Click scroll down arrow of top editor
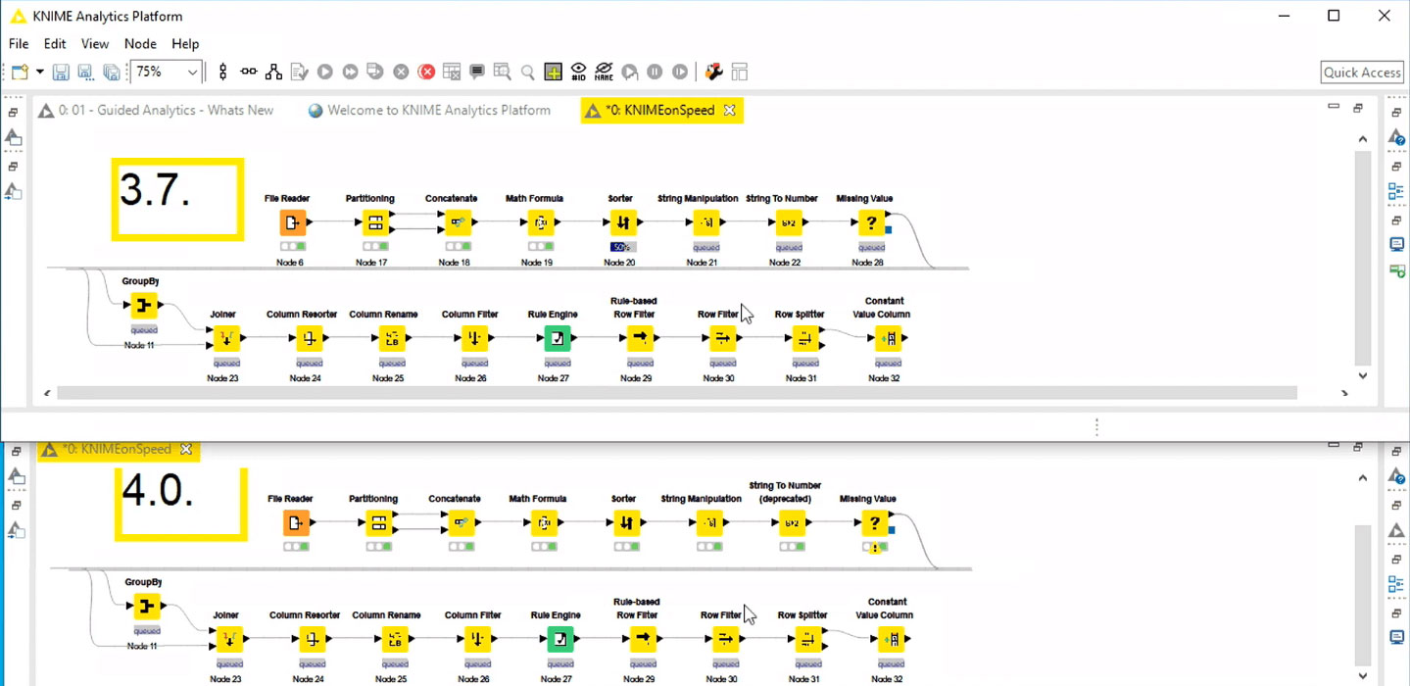The image size is (1410, 686). point(1362,376)
